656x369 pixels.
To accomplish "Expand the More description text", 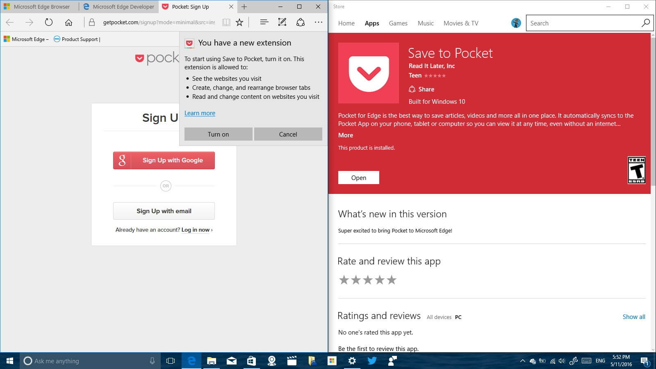I will click(346, 135).
